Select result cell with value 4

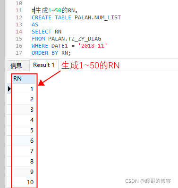point(24,120)
